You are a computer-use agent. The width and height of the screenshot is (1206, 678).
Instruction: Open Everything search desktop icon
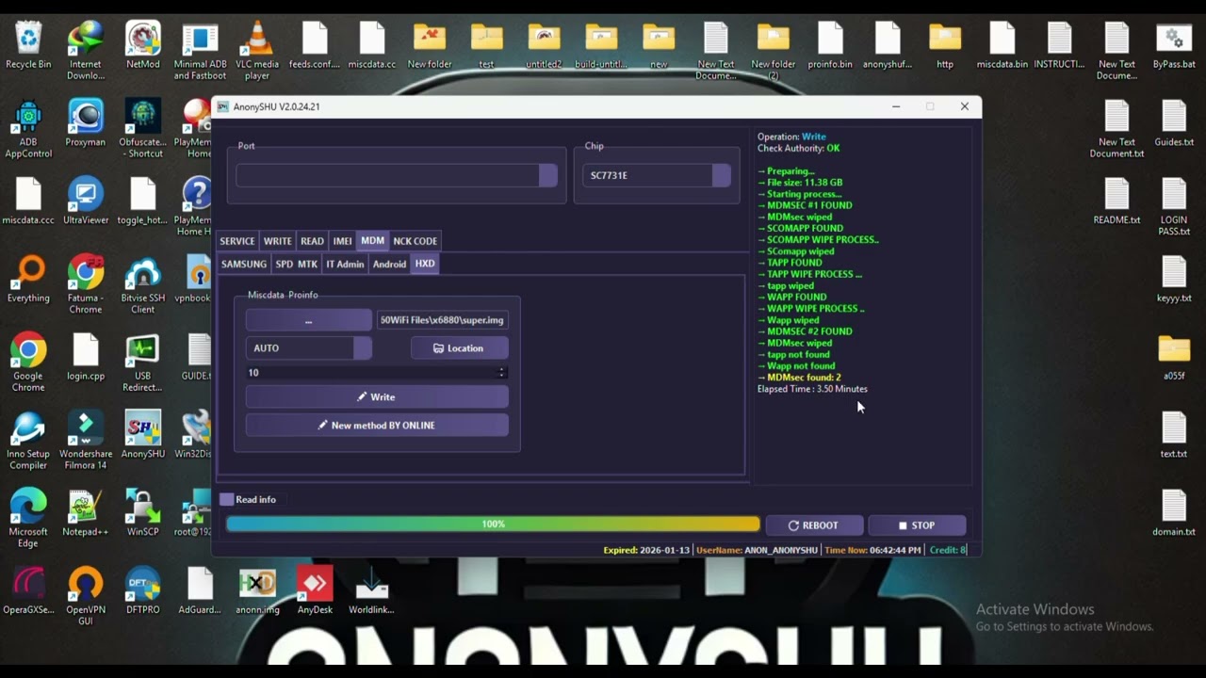[x=28, y=279]
